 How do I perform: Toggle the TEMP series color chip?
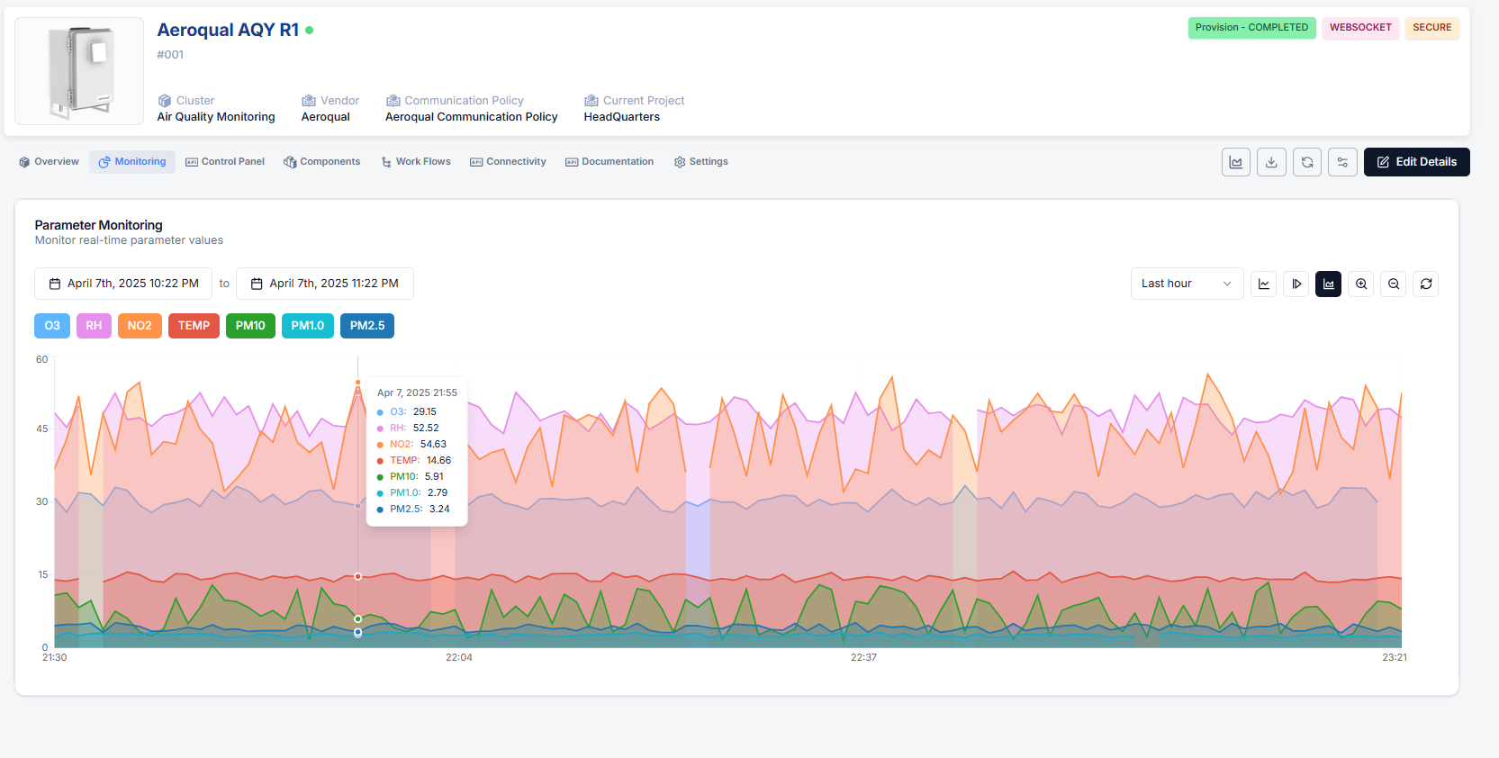(194, 326)
